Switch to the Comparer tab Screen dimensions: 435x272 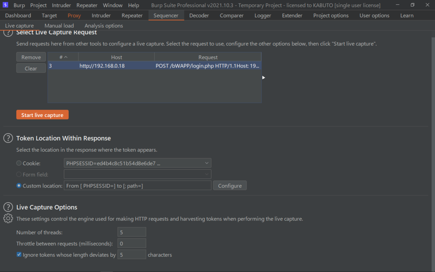click(232, 16)
